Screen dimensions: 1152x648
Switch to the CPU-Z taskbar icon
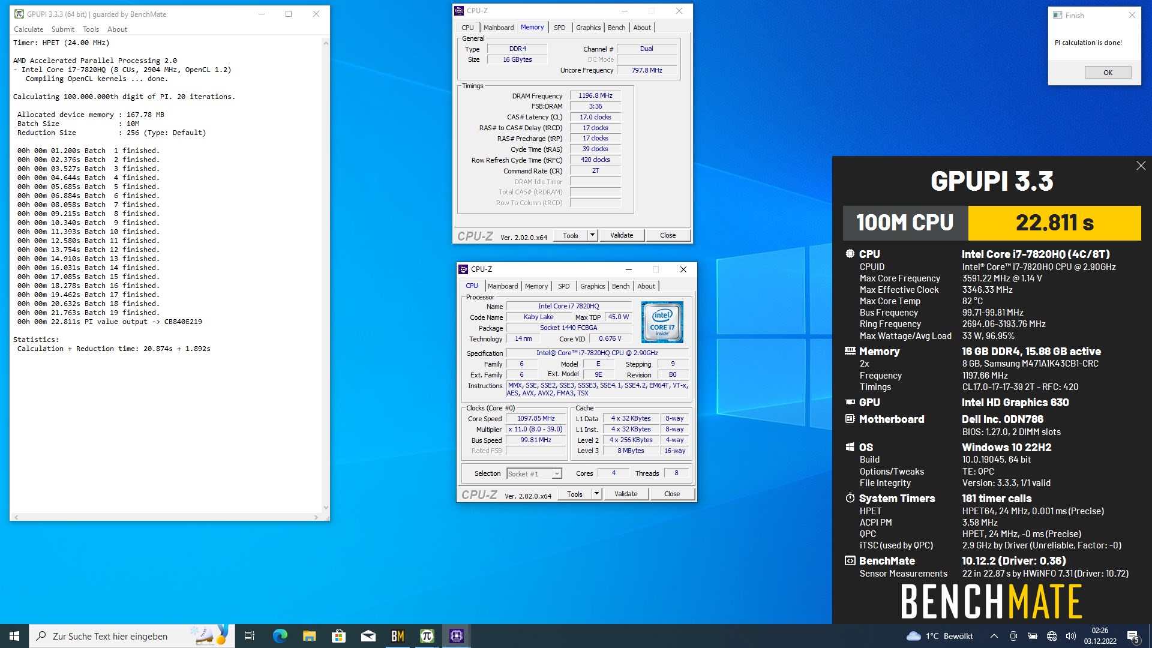click(456, 636)
